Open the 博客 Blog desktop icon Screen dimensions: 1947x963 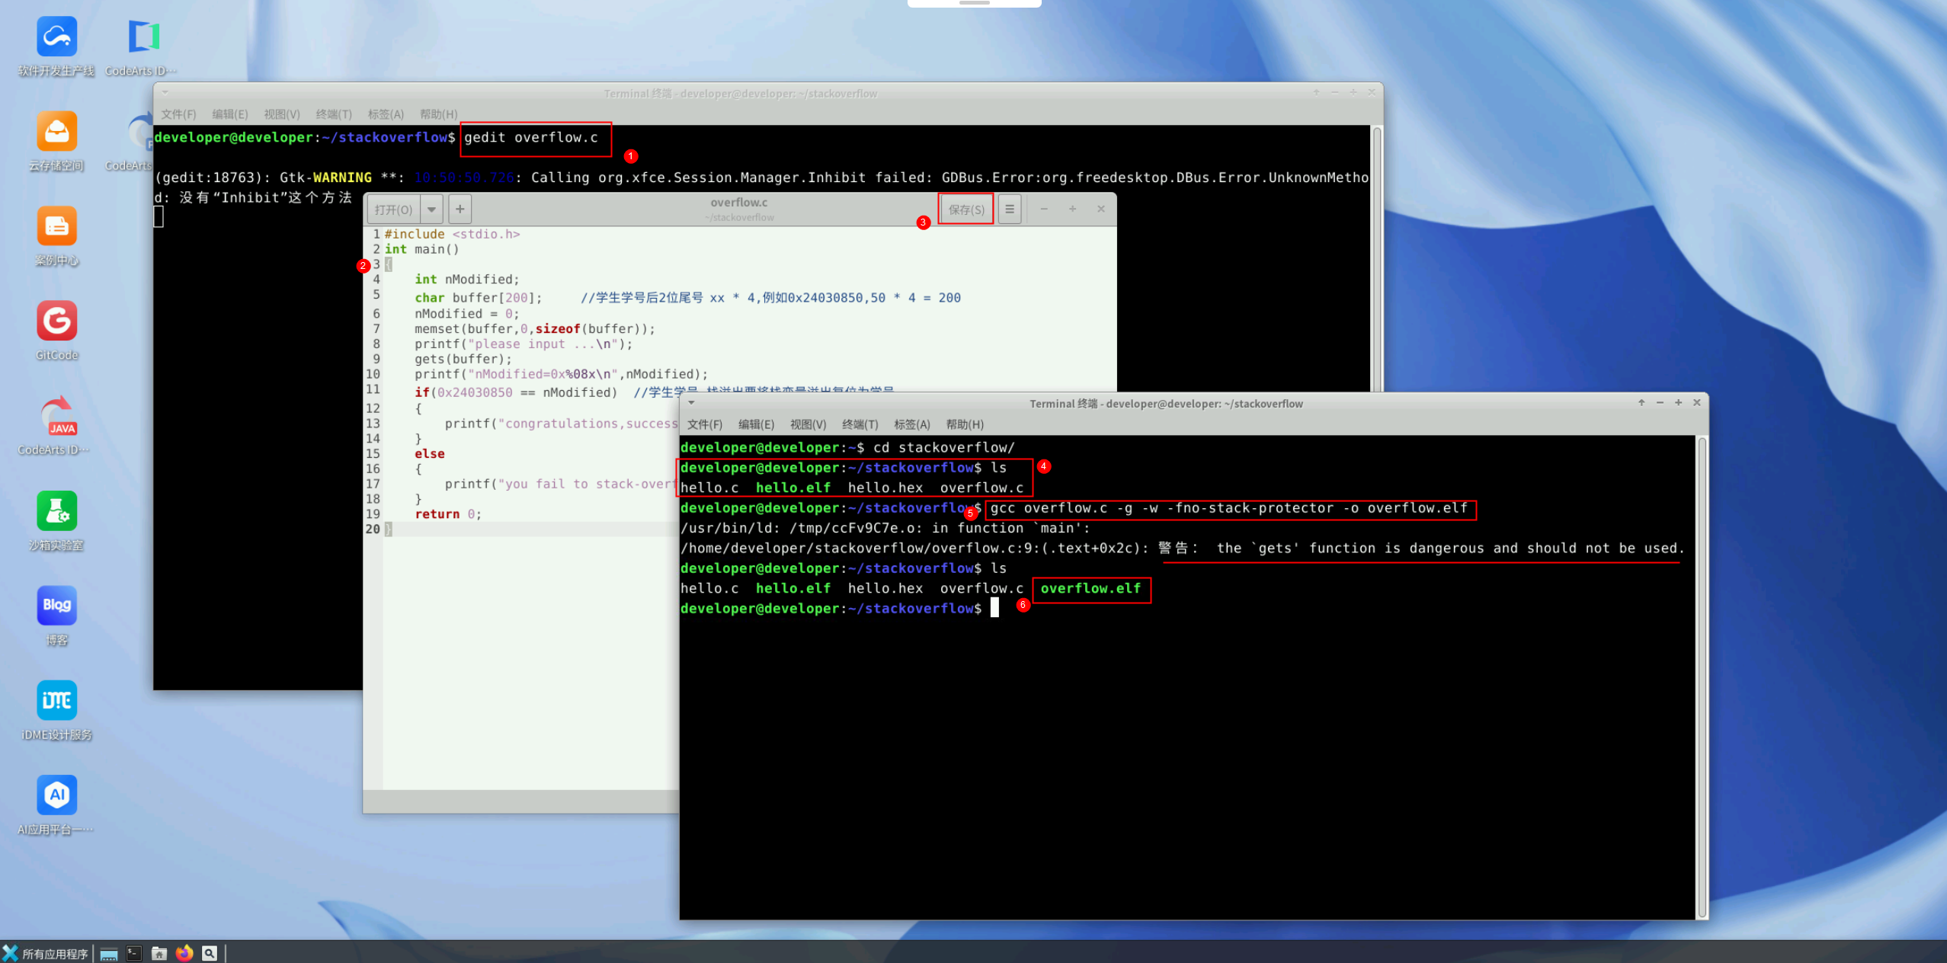[56, 606]
